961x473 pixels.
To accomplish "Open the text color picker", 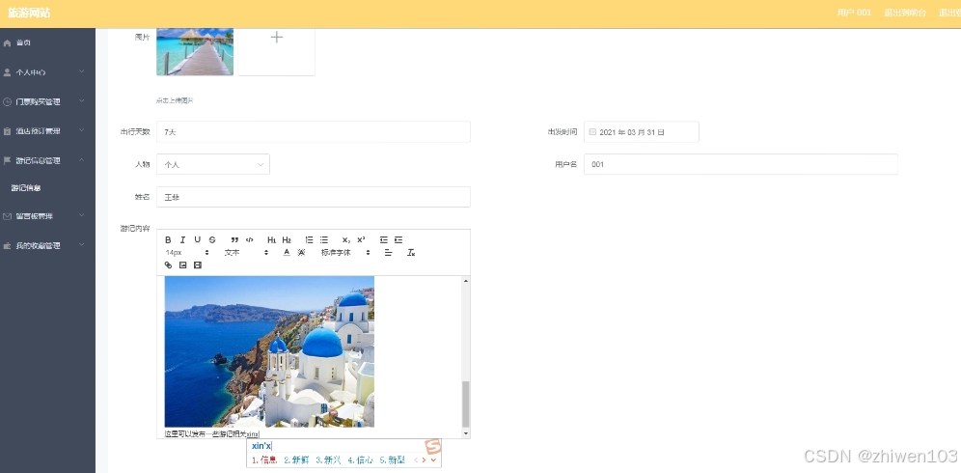I will click(287, 253).
